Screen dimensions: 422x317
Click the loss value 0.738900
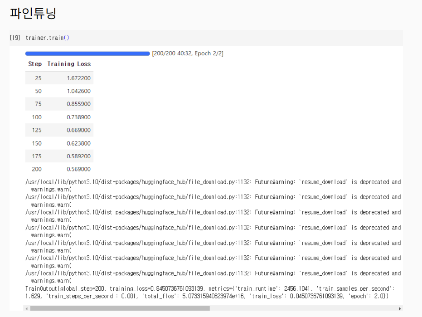click(x=78, y=117)
